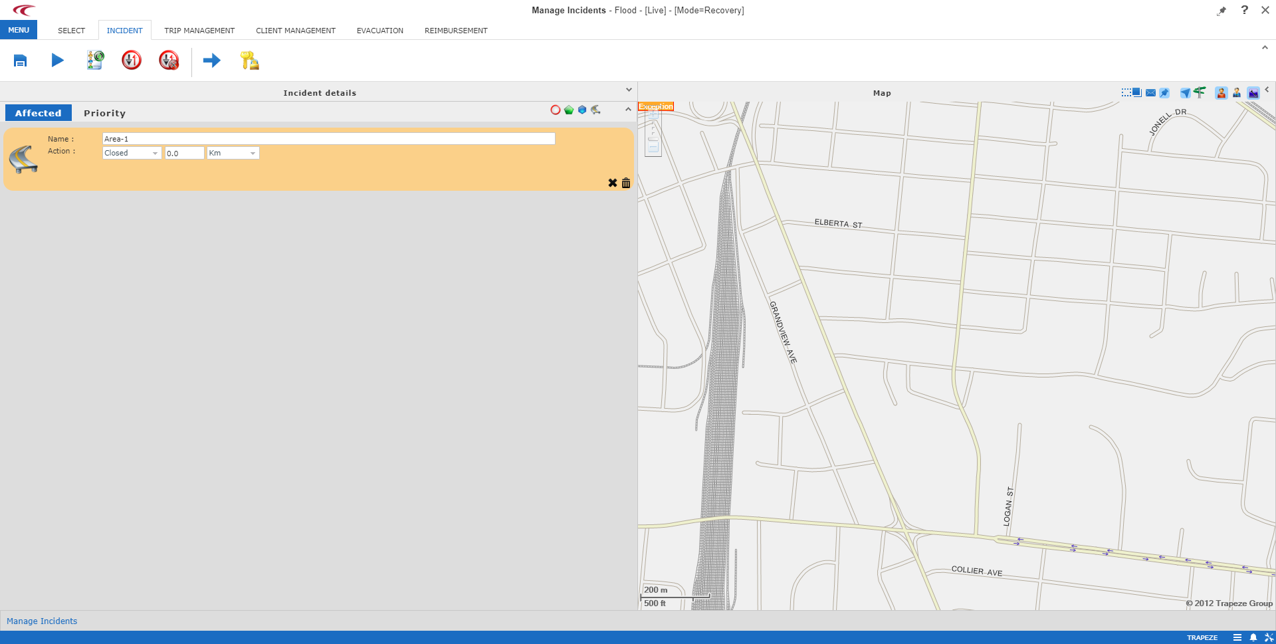Viewport: 1276px width, 644px height.
Task: Run the incident with the blue play icon
Action: point(57,60)
